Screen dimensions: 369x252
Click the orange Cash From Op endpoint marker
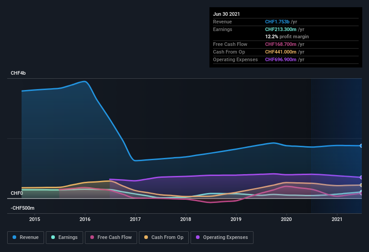361,185
